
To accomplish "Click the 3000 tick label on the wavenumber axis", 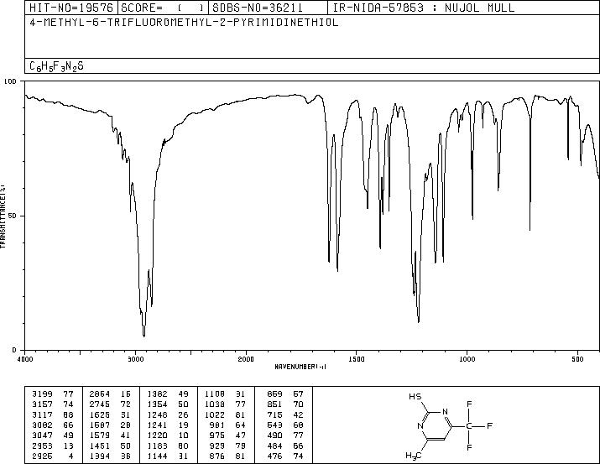I will 135,359.
